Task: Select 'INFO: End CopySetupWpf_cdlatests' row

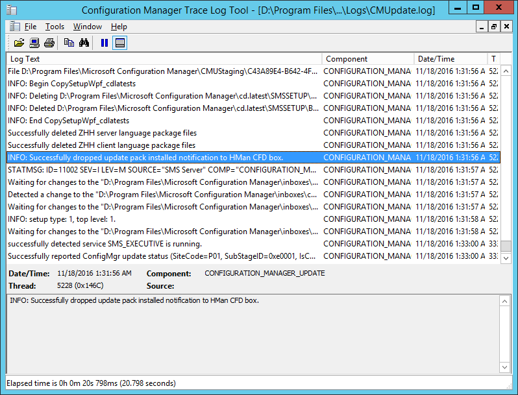Action: coord(253,121)
